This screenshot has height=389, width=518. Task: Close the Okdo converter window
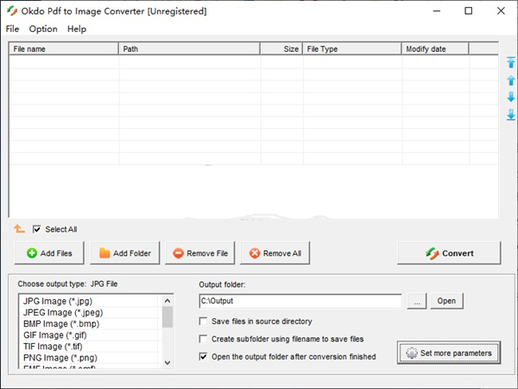[x=501, y=11]
